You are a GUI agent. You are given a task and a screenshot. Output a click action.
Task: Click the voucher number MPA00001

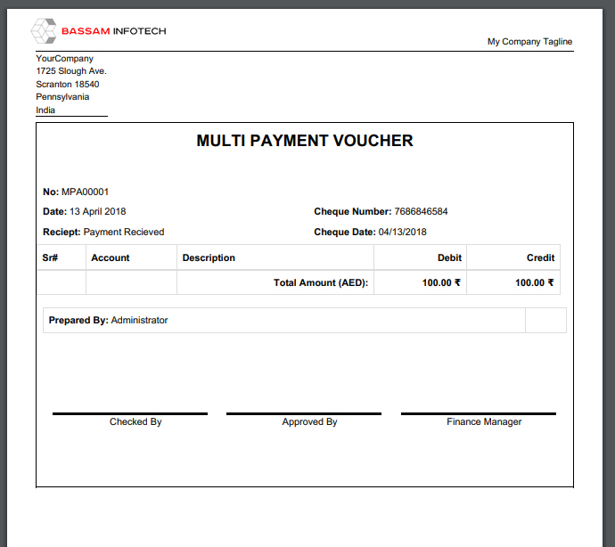coord(85,192)
